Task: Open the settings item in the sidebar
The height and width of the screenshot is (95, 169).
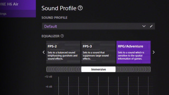Action: tap(18, 14)
